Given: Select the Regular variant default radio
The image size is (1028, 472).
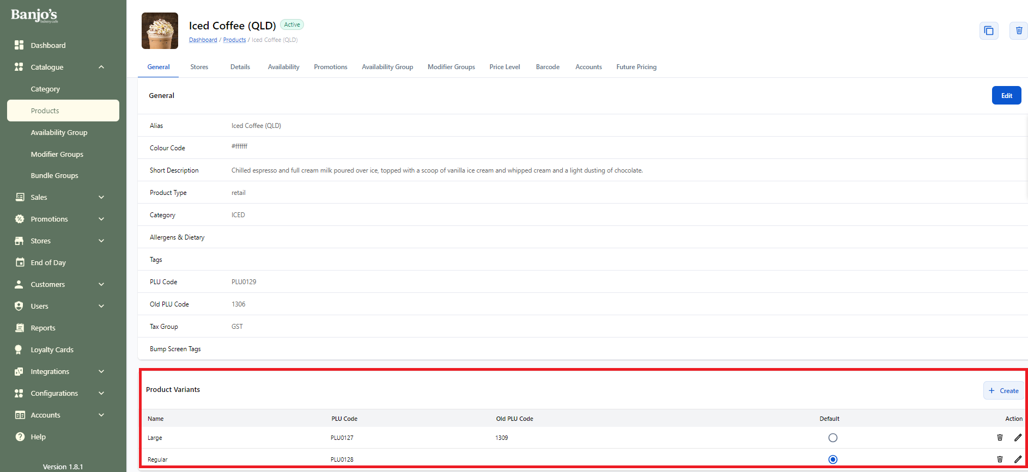Looking at the screenshot, I should point(832,459).
